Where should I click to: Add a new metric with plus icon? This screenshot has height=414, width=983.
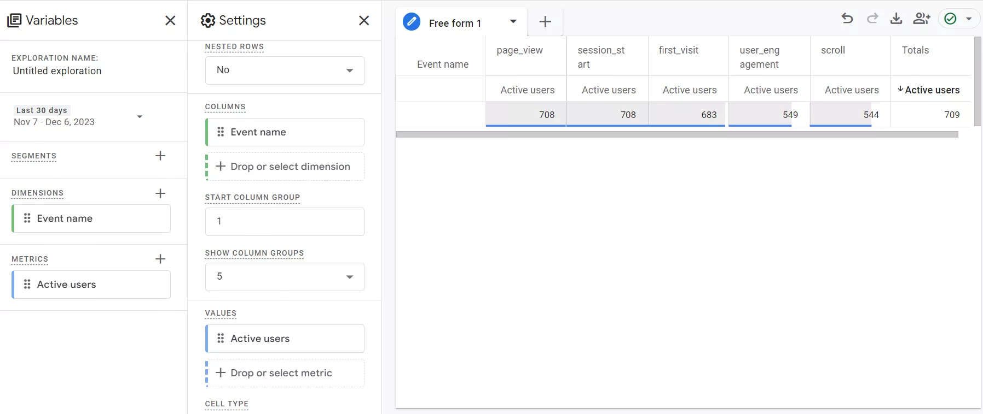click(x=160, y=259)
